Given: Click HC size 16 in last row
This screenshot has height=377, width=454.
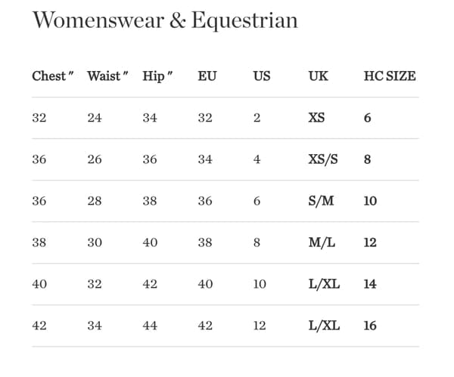Looking at the screenshot, I should coord(370,326).
